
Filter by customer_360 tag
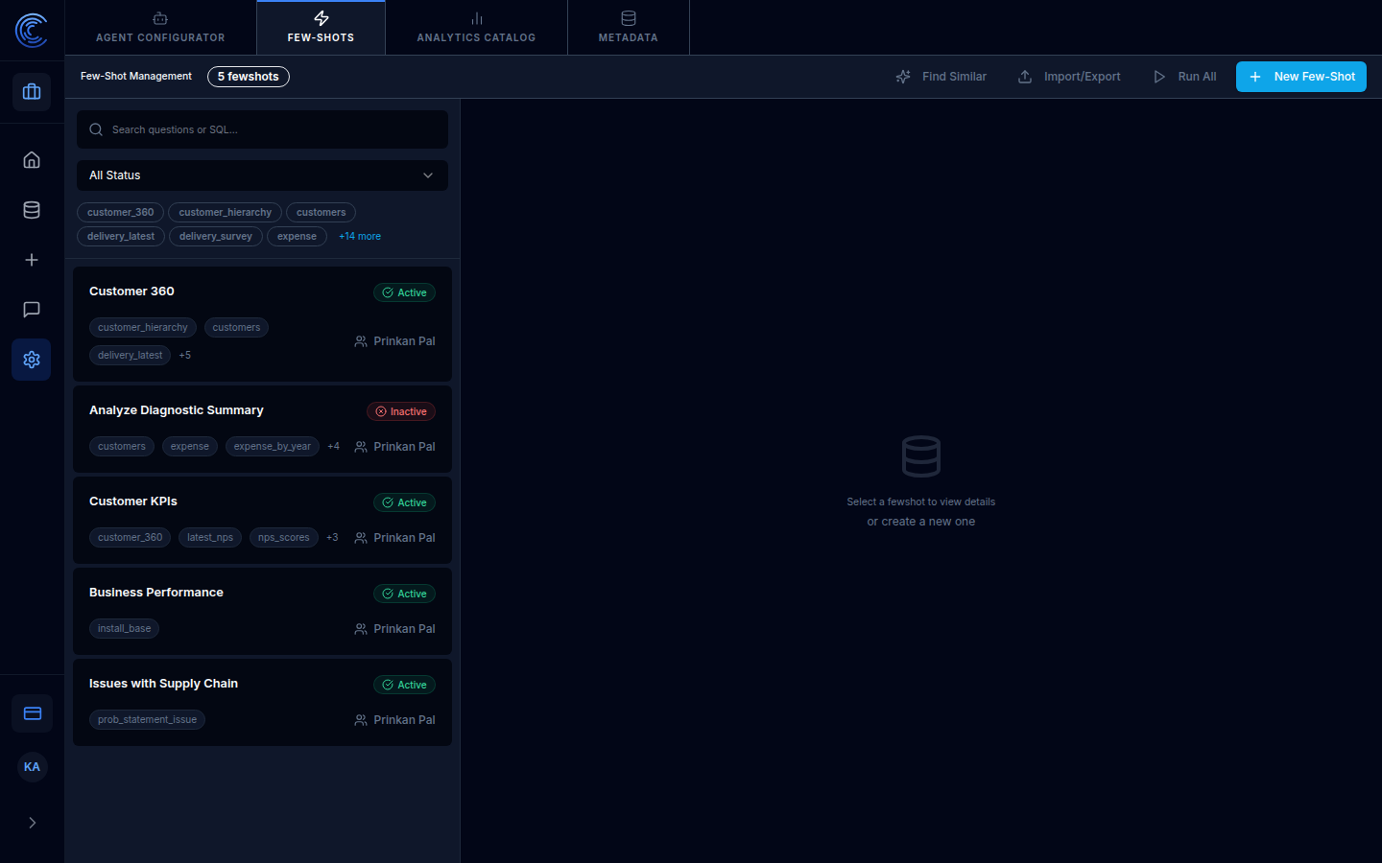(120, 213)
